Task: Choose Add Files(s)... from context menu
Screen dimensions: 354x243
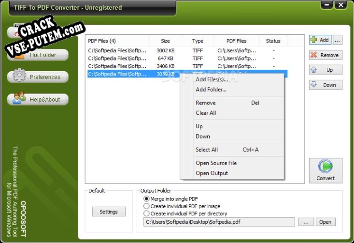Action: 232,79
